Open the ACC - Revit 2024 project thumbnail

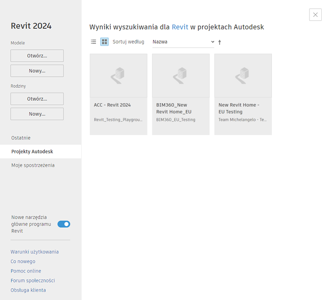119,76
